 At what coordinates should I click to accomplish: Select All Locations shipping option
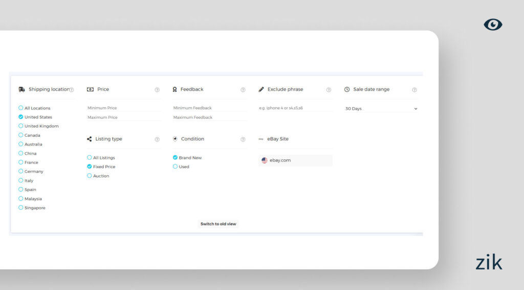point(21,108)
